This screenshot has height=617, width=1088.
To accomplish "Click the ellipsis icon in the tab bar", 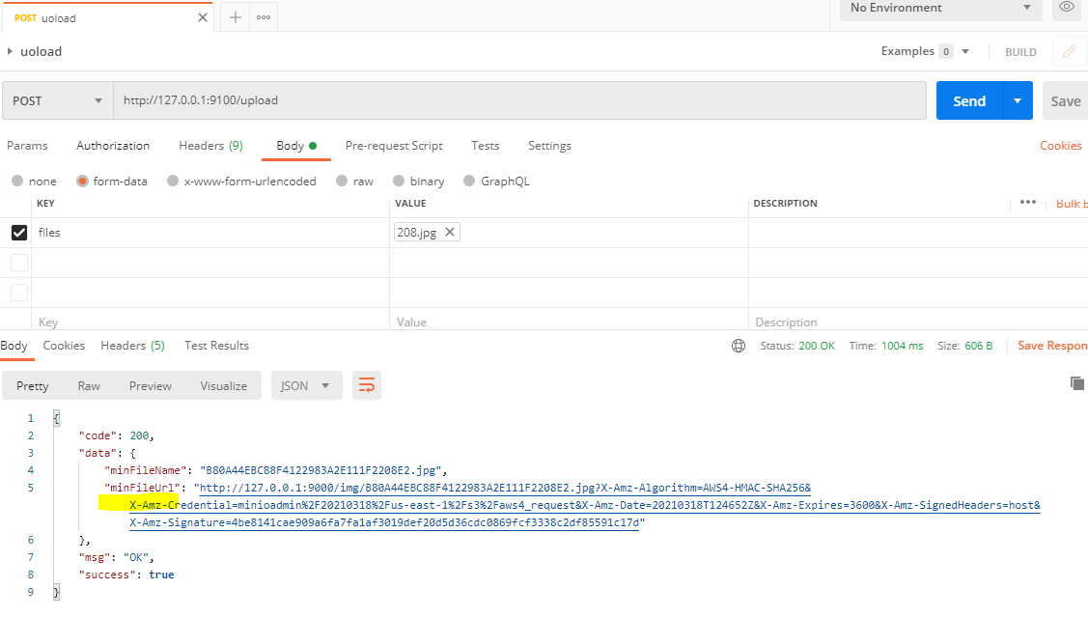I will (x=264, y=15).
